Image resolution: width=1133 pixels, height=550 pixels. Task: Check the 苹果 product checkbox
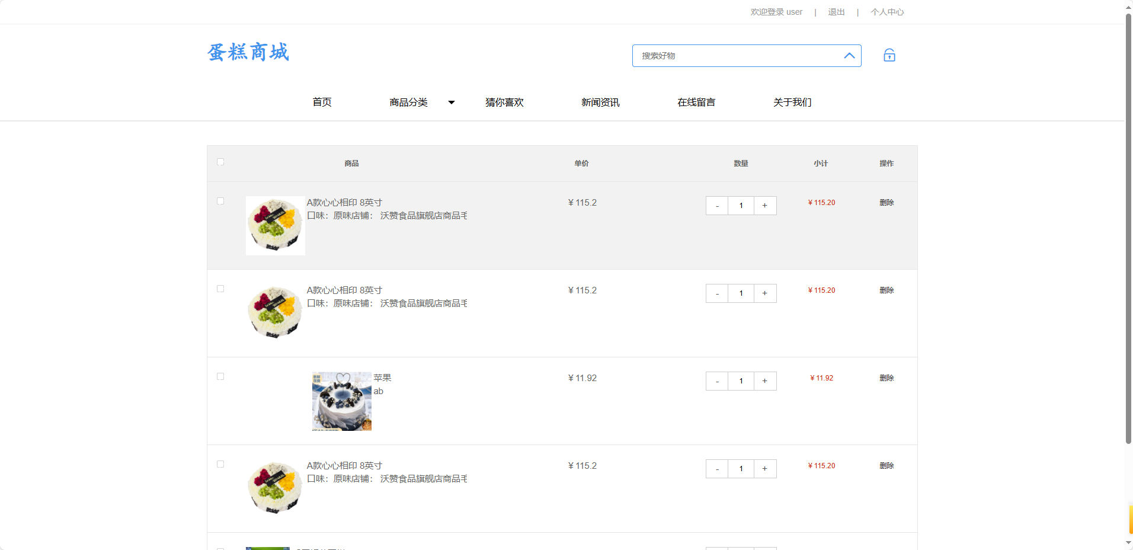[220, 376]
